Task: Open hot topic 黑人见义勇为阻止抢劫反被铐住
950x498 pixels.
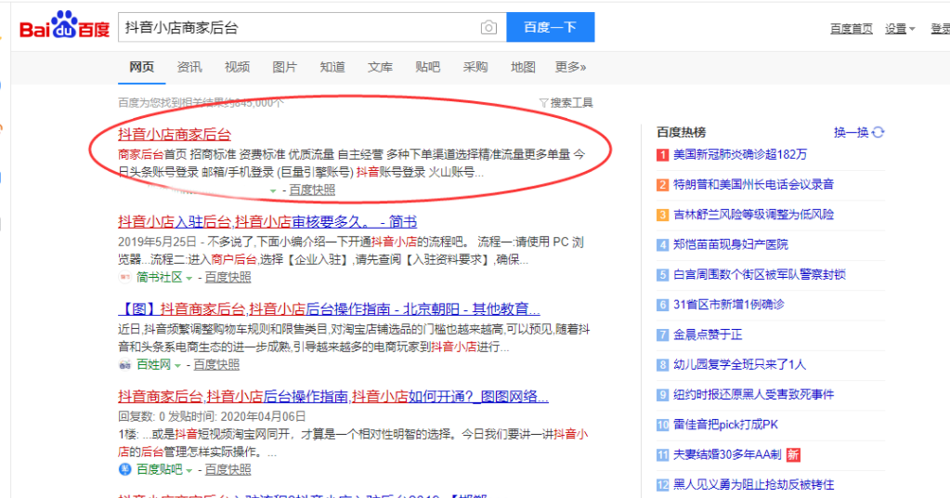Action: point(753,485)
